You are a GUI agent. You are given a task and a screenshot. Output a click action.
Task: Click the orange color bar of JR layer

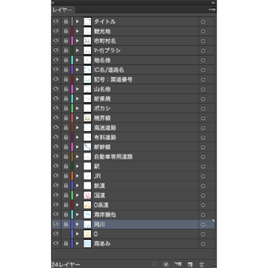point(72,176)
